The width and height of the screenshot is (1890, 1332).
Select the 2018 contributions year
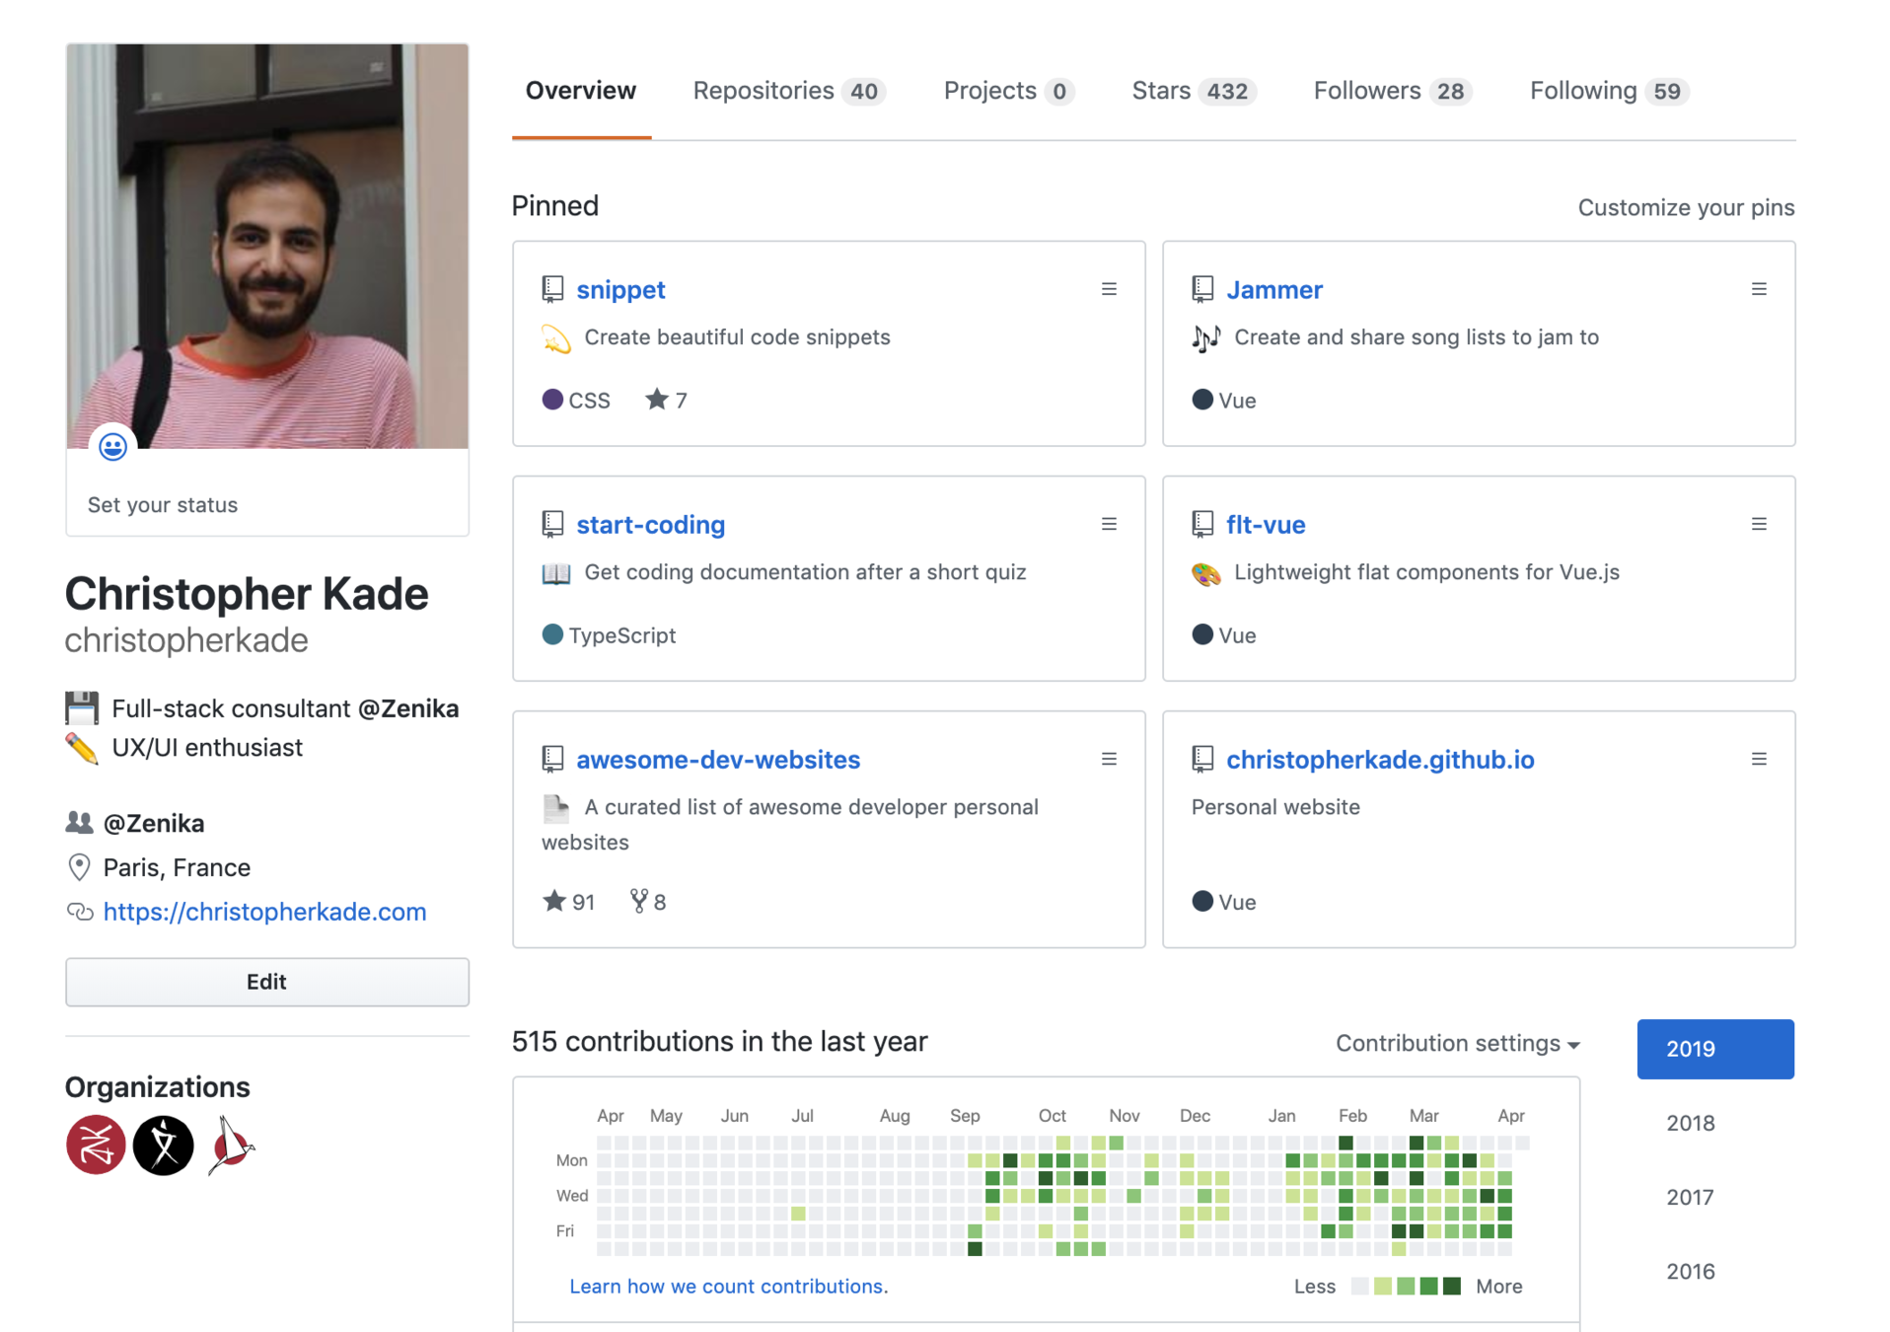tap(1690, 1123)
